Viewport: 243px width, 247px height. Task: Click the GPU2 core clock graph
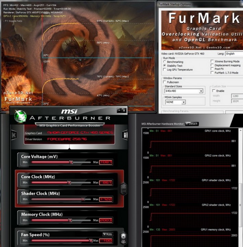(190, 165)
